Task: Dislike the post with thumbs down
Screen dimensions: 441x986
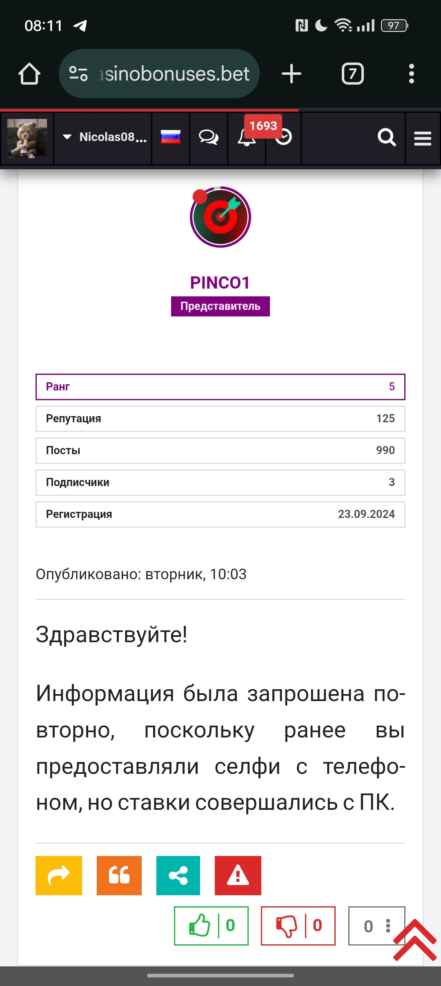Action: coord(287,926)
